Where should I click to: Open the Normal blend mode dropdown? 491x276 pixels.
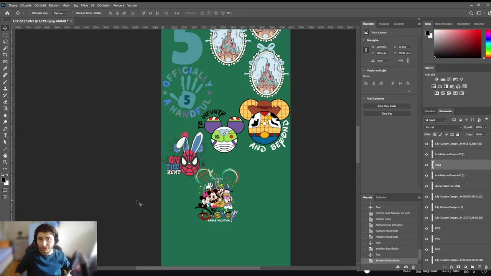tap(443, 127)
